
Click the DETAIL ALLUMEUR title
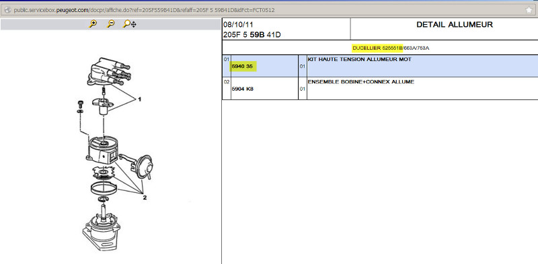pyautogui.click(x=455, y=25)
